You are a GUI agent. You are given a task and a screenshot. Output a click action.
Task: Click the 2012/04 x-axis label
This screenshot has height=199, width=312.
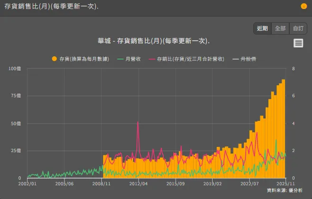tap(139, 184)
